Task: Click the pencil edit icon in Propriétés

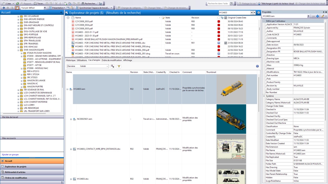Action: (322, 16)
